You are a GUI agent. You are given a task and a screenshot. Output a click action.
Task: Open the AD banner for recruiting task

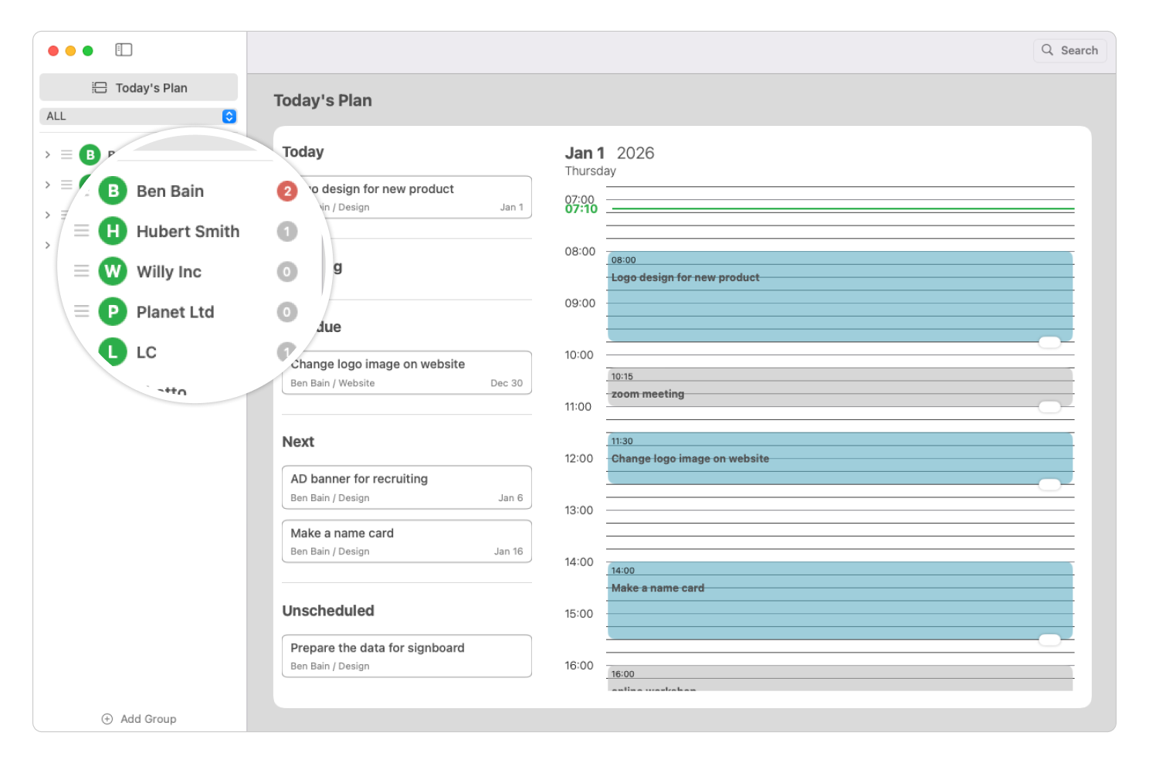pos(406,487)
